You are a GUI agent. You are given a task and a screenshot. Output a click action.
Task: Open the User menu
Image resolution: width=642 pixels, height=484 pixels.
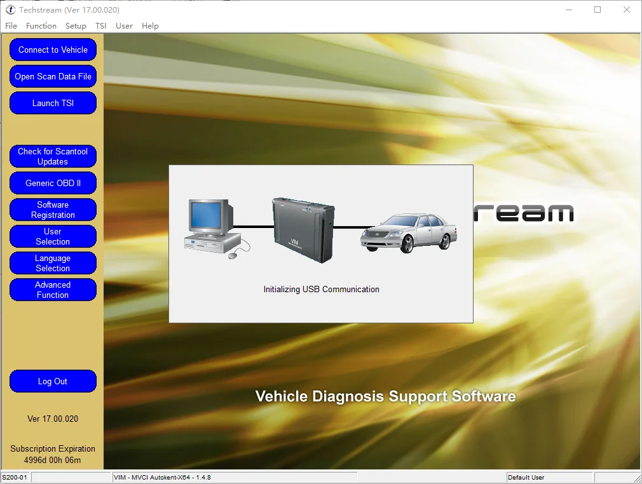point(124,26)
